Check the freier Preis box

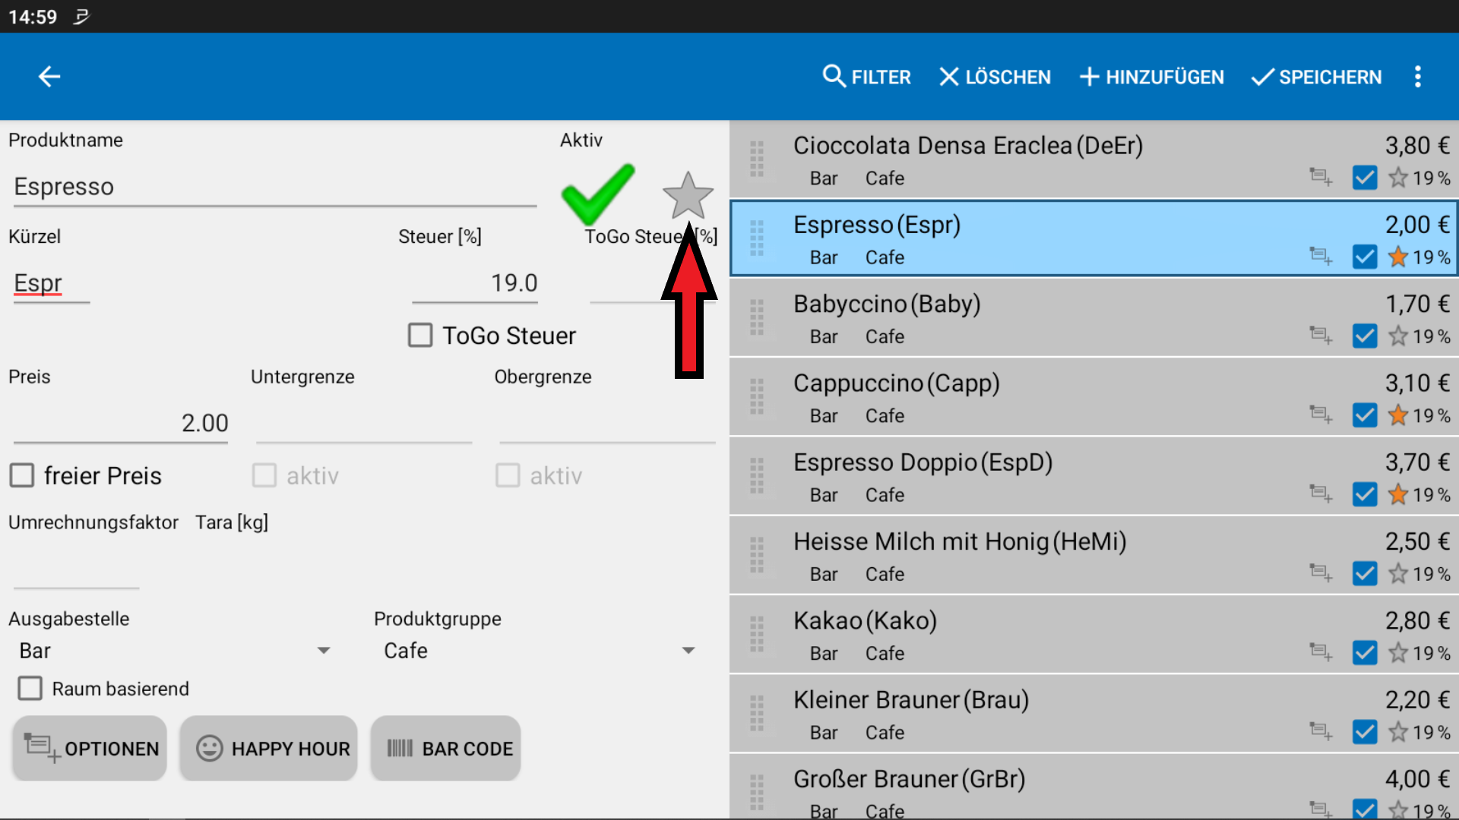pyautogui.click(x=22, y=476)
